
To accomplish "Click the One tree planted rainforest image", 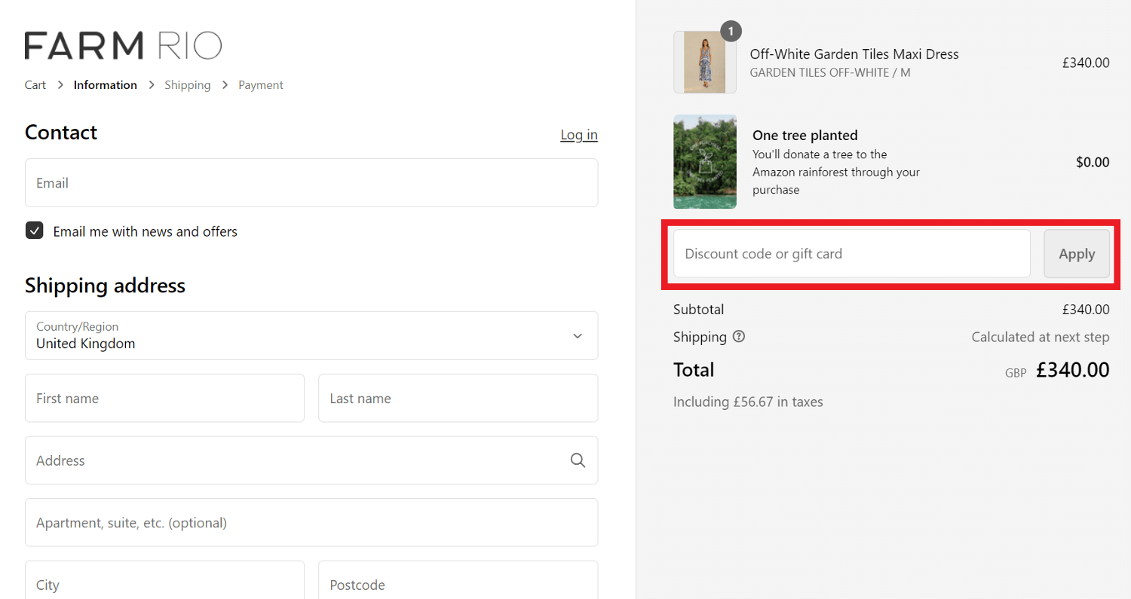I will 705,162.
